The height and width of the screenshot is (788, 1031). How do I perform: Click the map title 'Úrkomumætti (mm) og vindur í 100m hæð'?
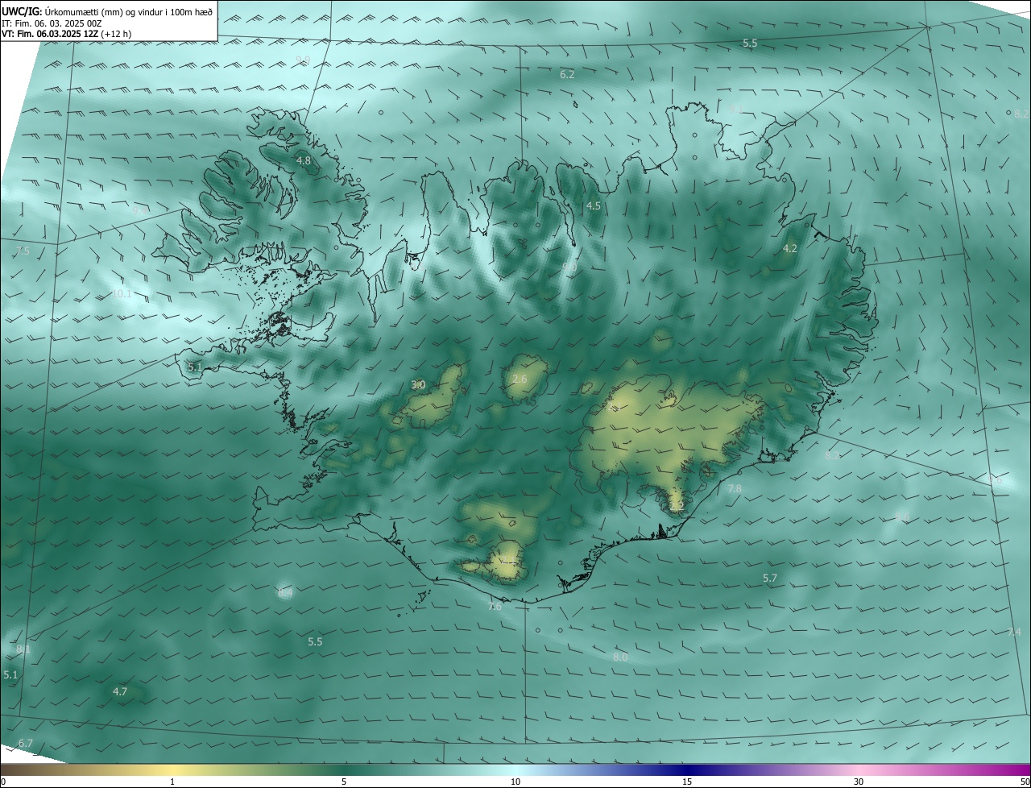click(129, 12)
